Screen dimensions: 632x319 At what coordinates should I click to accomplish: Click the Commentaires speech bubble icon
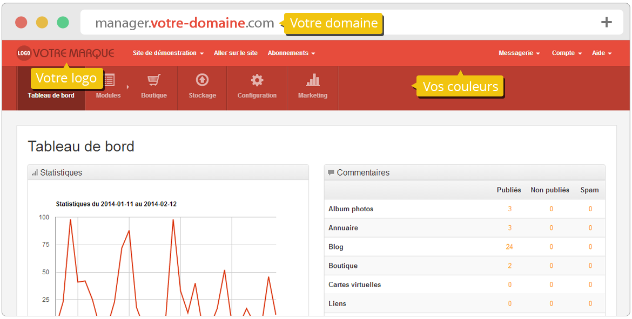tap(331, 173)
